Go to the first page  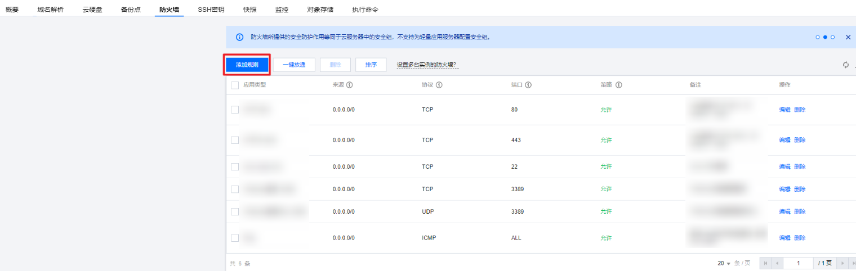pyautogui.click(x=765, y=263)
